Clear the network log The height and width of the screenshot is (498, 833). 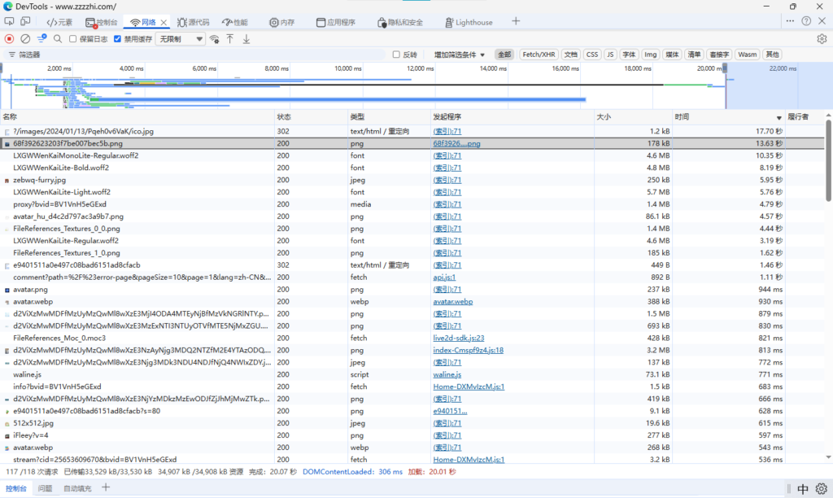25,38
